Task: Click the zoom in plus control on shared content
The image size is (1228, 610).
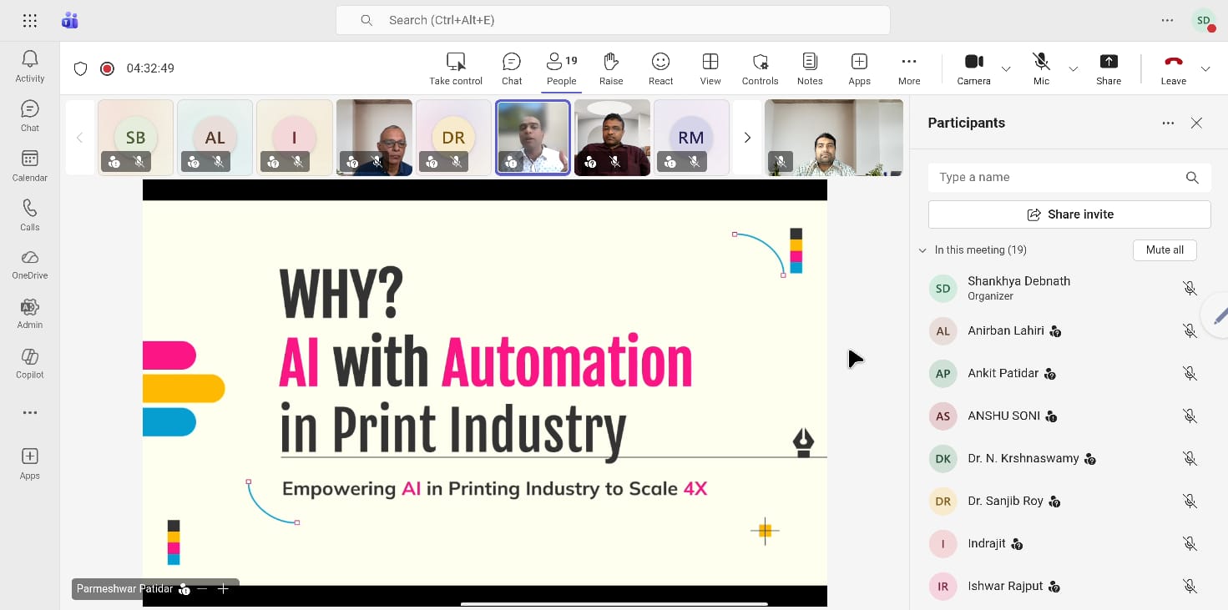Action: click(223, 589)
